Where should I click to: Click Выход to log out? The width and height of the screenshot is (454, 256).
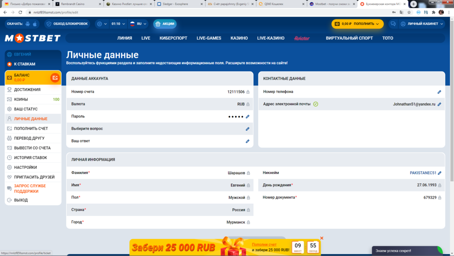click(33, 200)
